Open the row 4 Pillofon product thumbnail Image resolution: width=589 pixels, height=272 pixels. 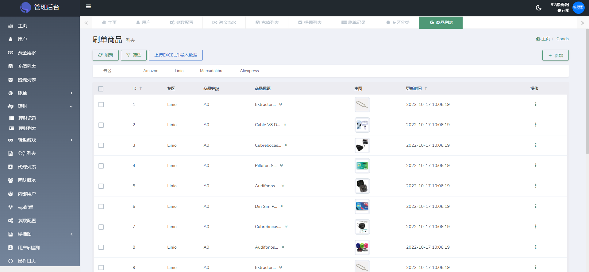click(x=362, y=166)
